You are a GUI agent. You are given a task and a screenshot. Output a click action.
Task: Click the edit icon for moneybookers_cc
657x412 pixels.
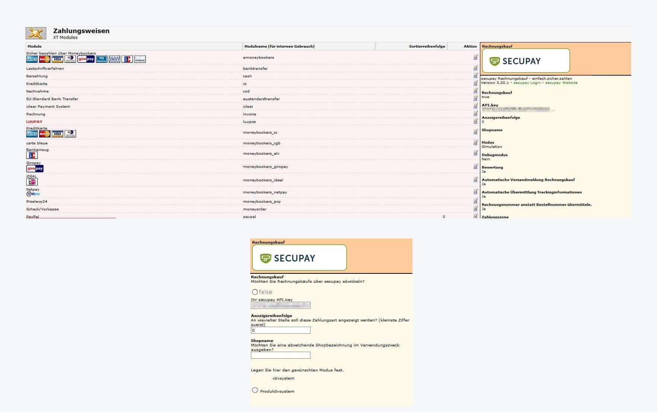tap(475, 132)
